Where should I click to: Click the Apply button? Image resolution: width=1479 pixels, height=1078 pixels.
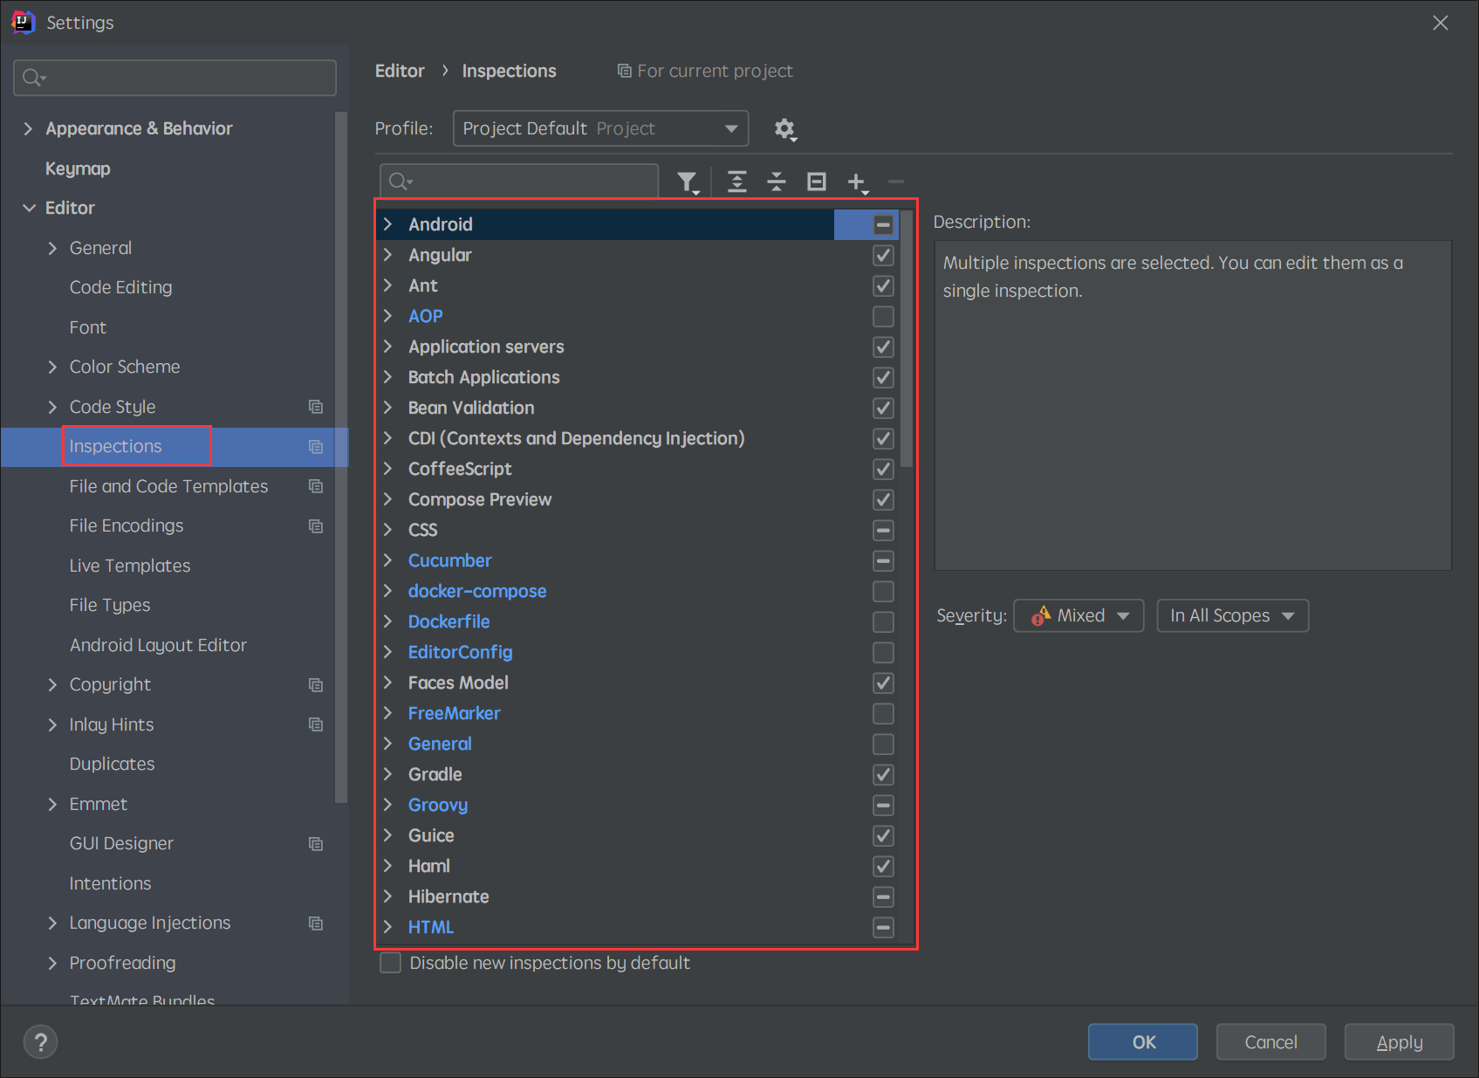pyautogui.click(x=1399, y=1041)
